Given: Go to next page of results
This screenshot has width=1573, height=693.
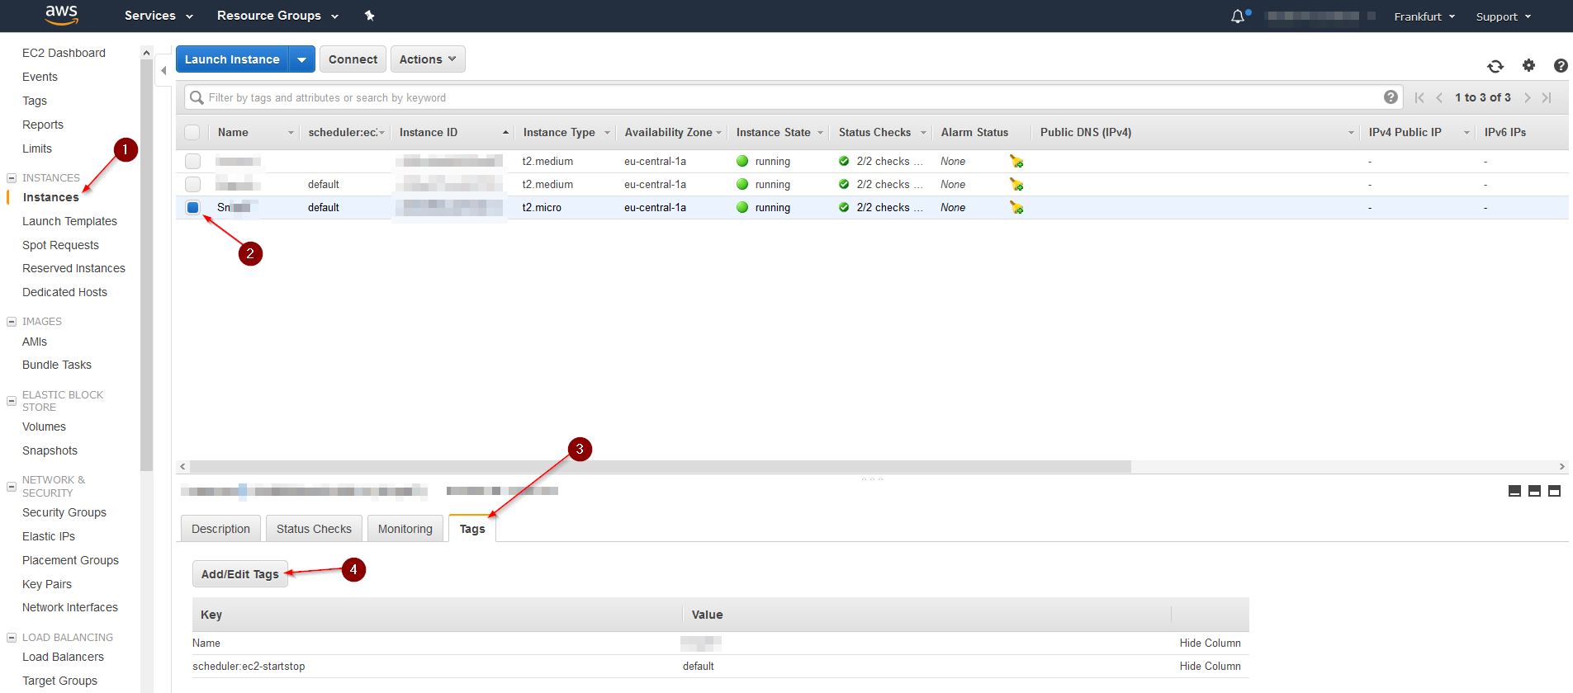Looking at the screenshot, I should coord(1527,97).
